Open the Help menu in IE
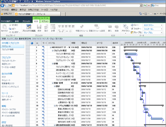 (54, 10)
